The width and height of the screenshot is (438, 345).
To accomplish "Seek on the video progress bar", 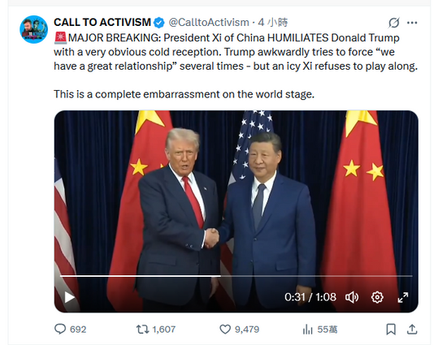I will coord(236,276).
